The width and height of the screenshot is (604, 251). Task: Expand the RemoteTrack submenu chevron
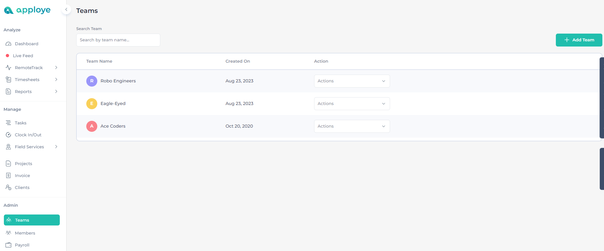(56, 68)
